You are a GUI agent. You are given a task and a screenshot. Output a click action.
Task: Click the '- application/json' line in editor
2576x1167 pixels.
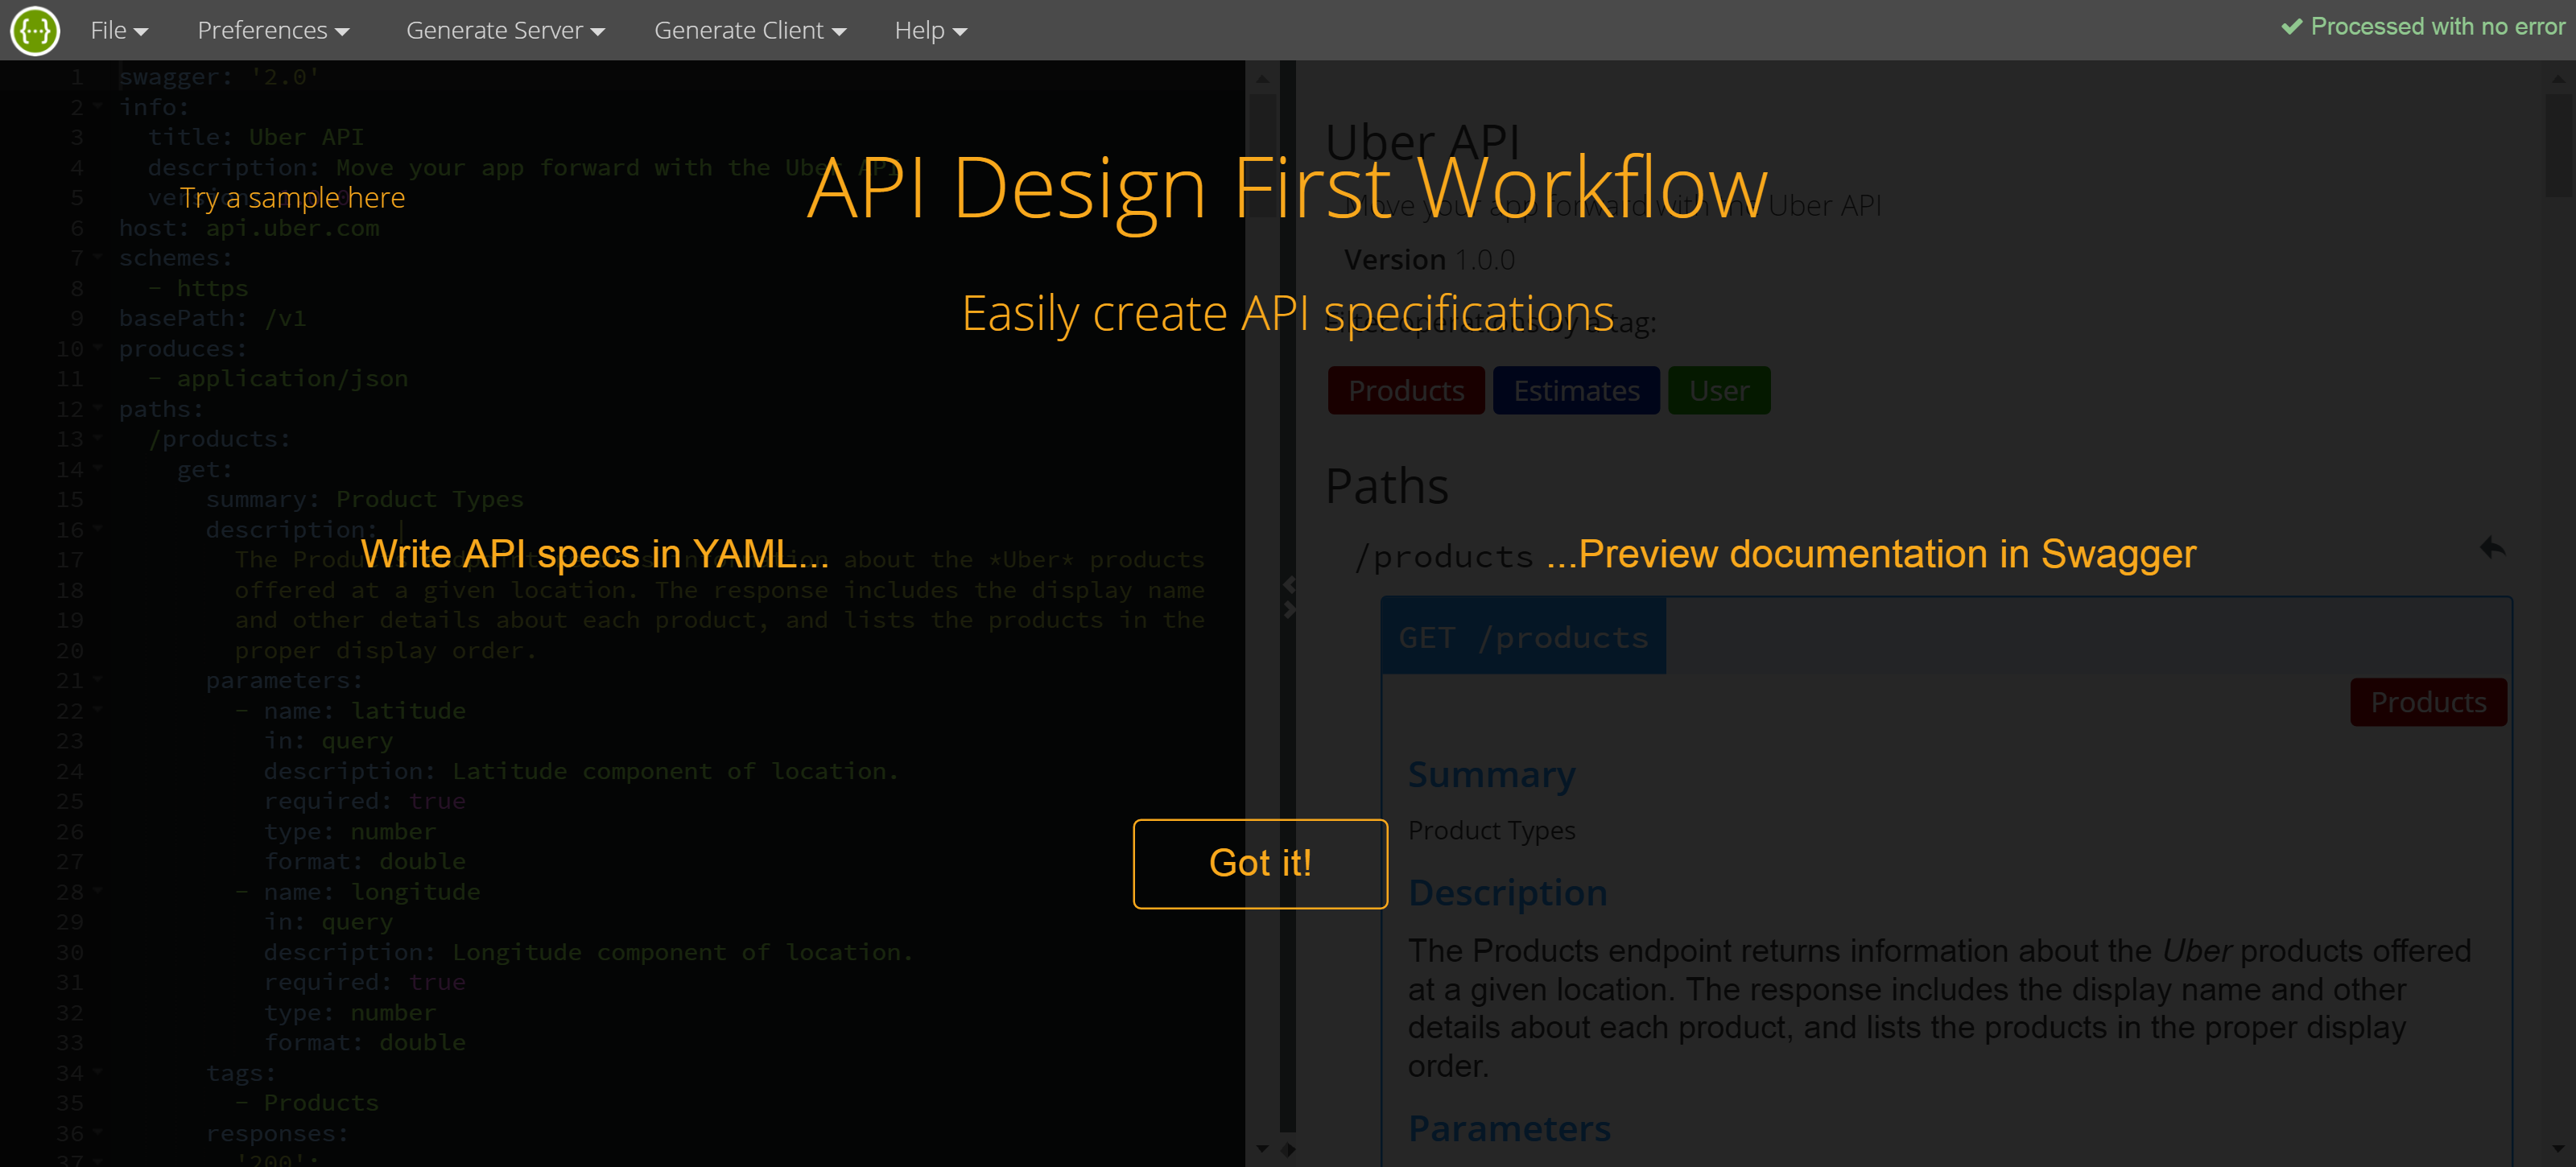[x=278, y=378]
